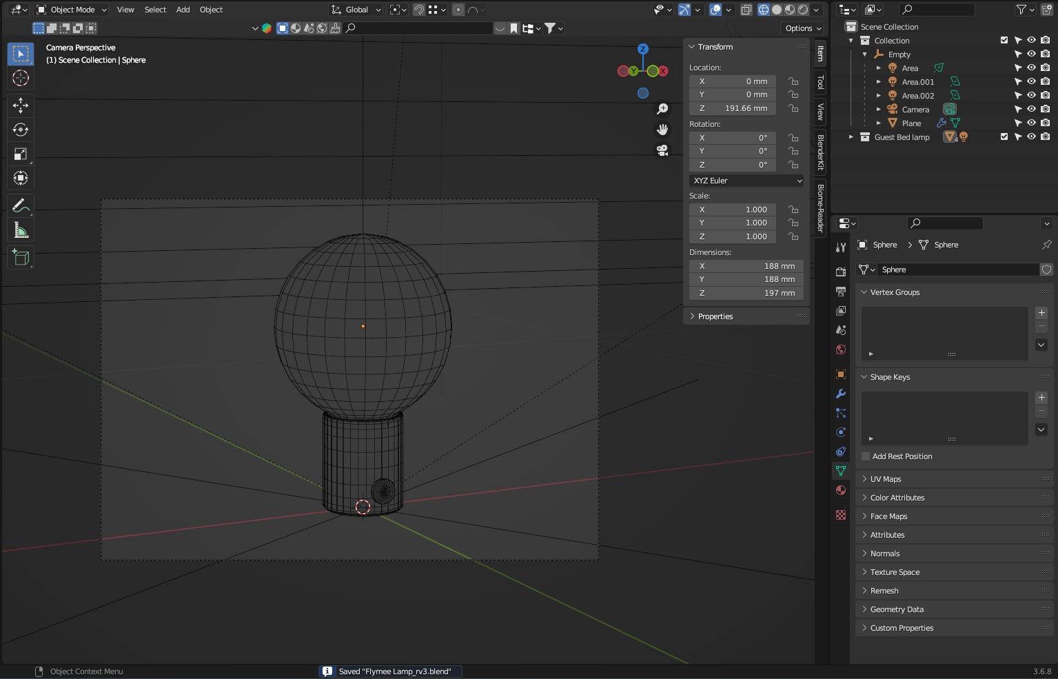Expand the UV Maps panel
The image size is (1058, 679).
953,479
